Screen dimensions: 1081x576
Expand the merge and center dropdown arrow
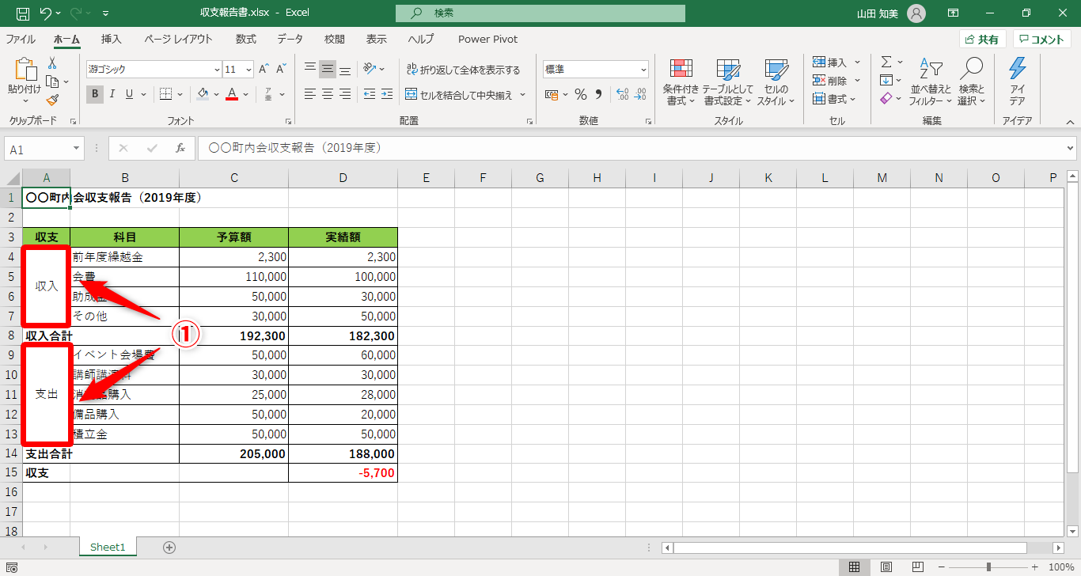[523, 95]
